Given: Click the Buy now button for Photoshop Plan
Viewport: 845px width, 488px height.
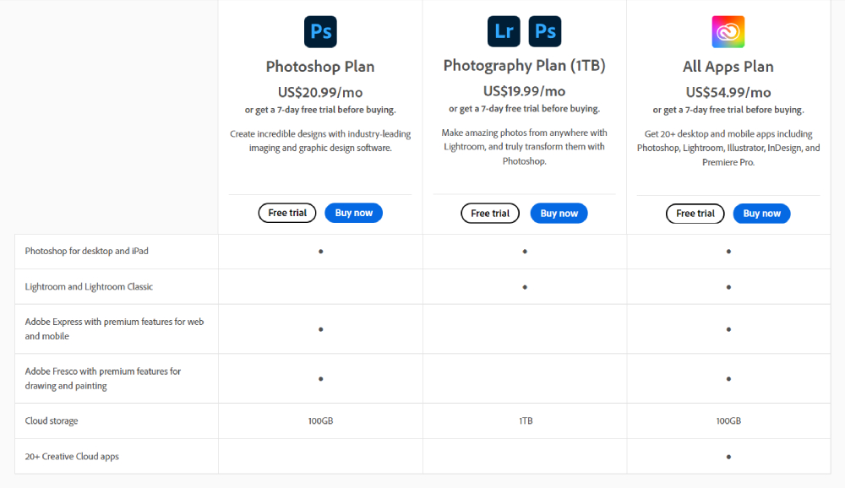Looking at the screenshot, I should [x=353, y=213].
